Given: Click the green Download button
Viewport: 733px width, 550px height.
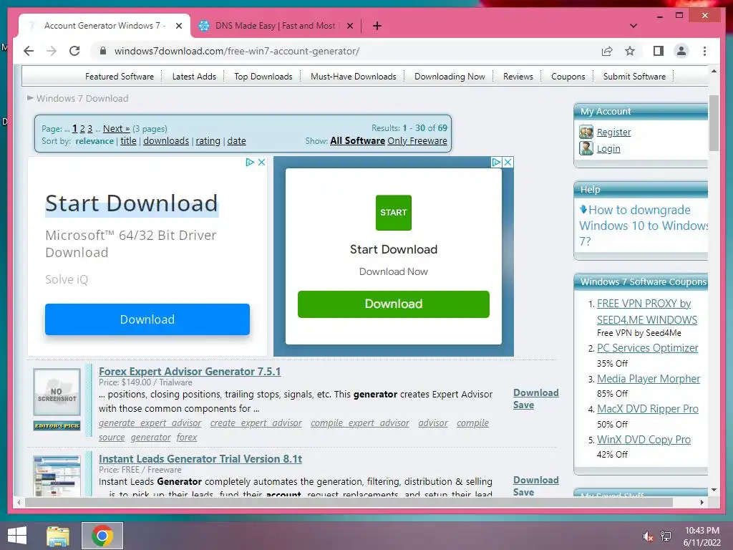Looking at the screenshot, I should click(394, 304).
